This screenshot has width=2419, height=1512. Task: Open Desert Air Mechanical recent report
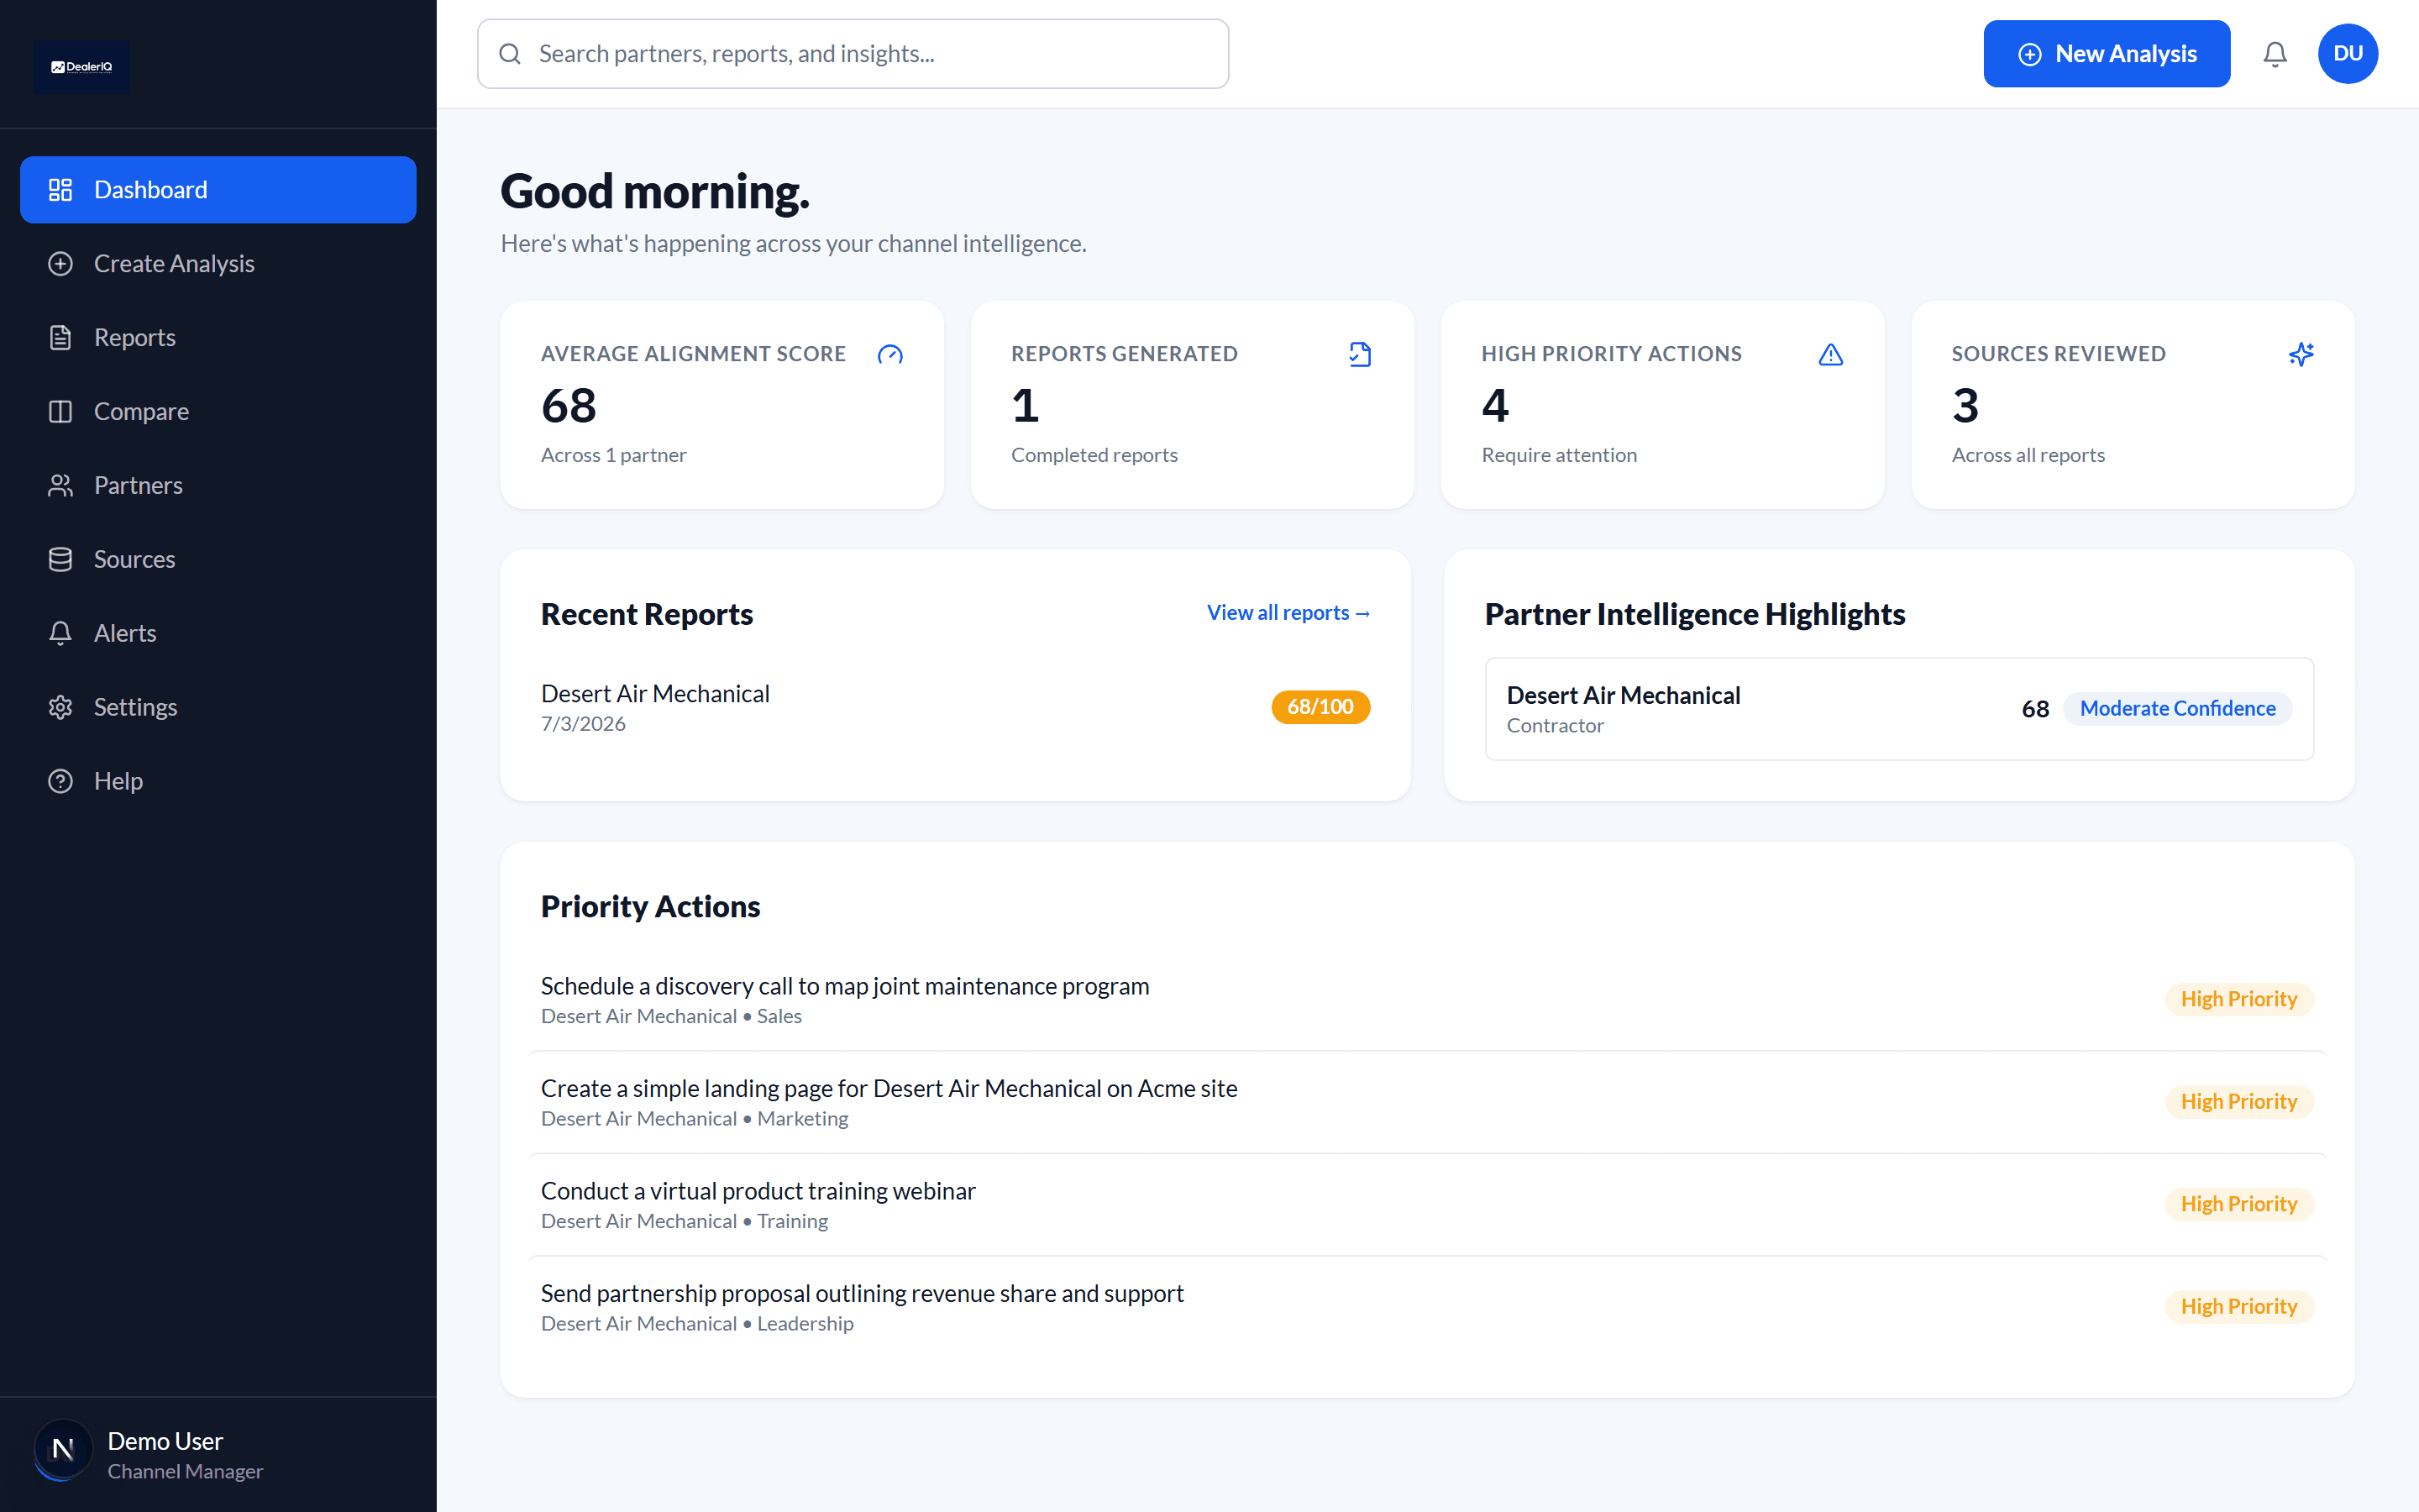tap(956, 708)
